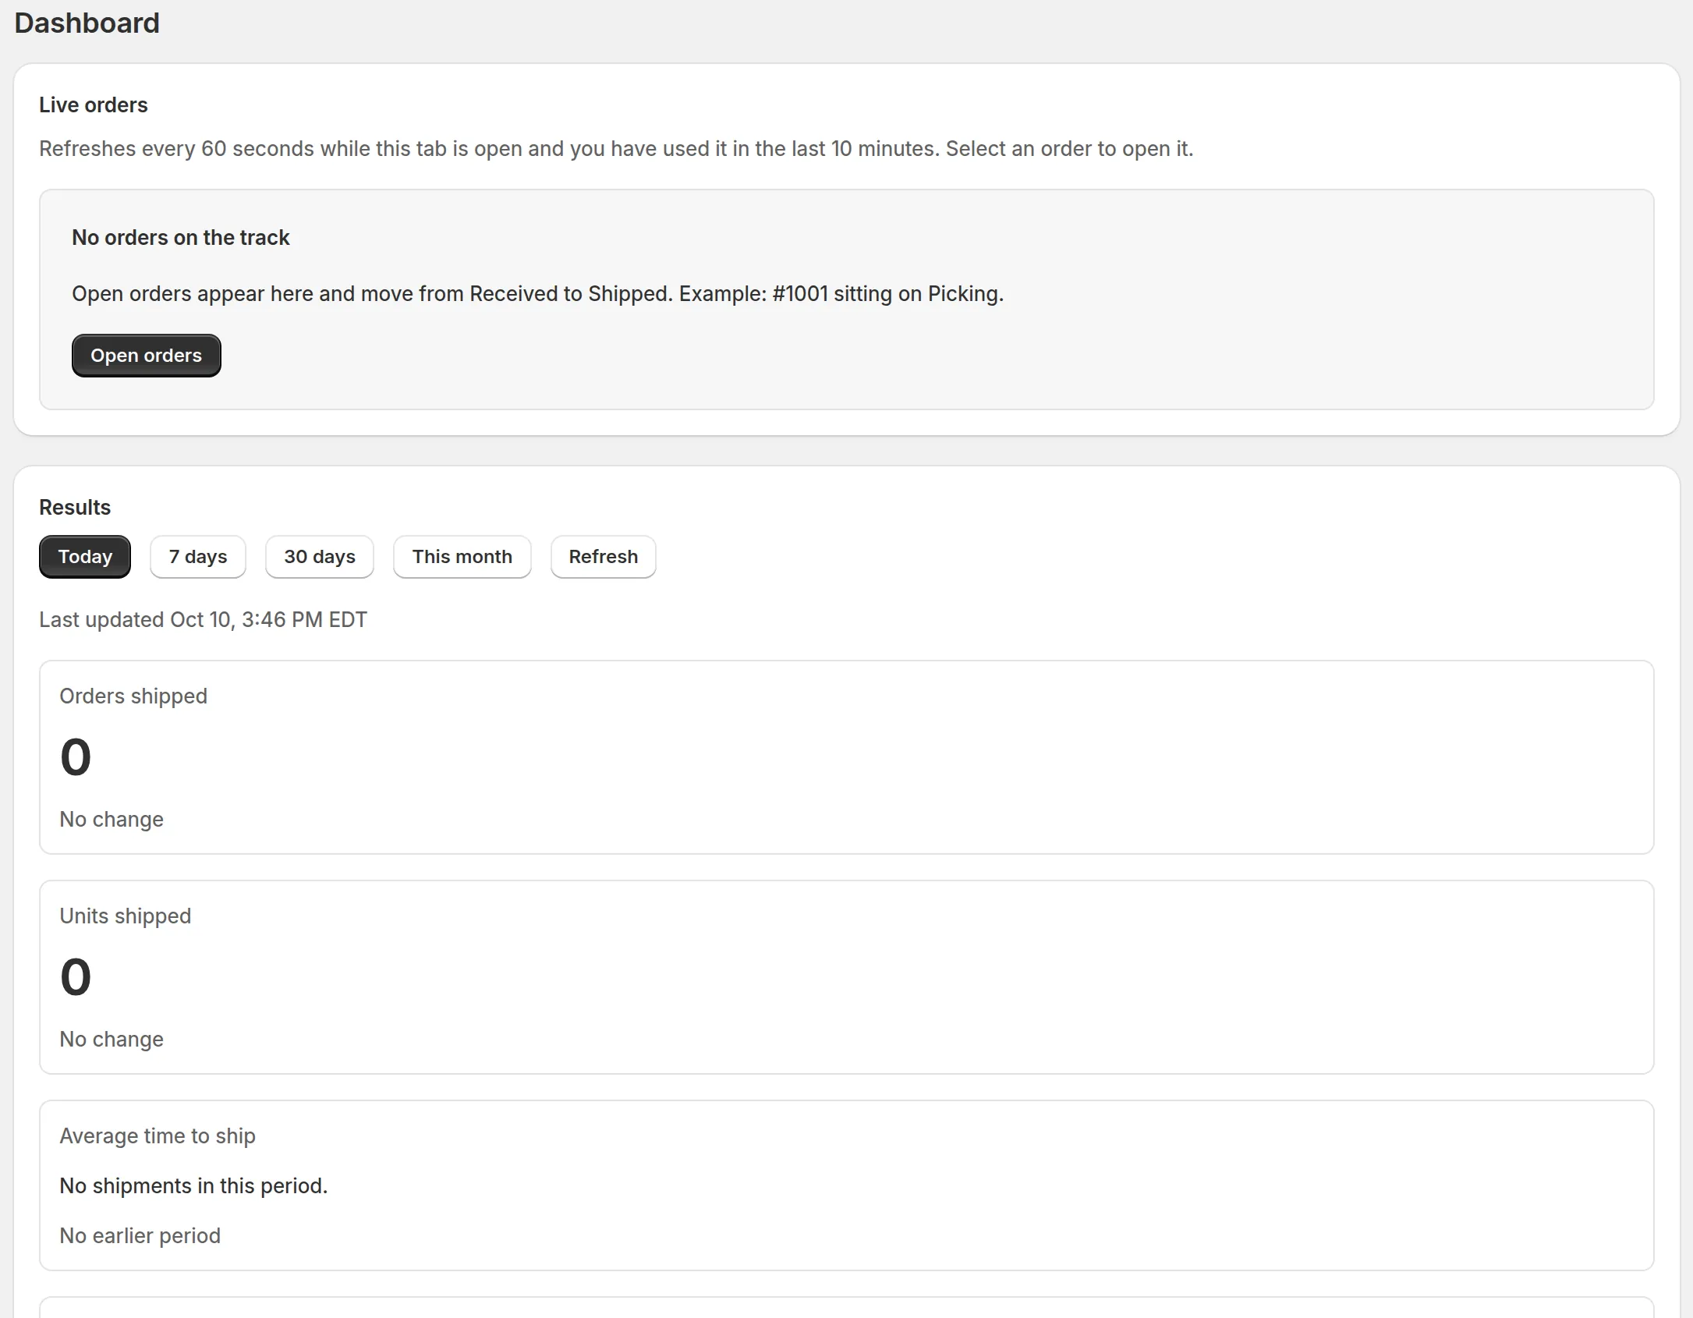This screenshot has height=1318, width=1693.
Task: Select the Today results period
Action: [85, 557]
